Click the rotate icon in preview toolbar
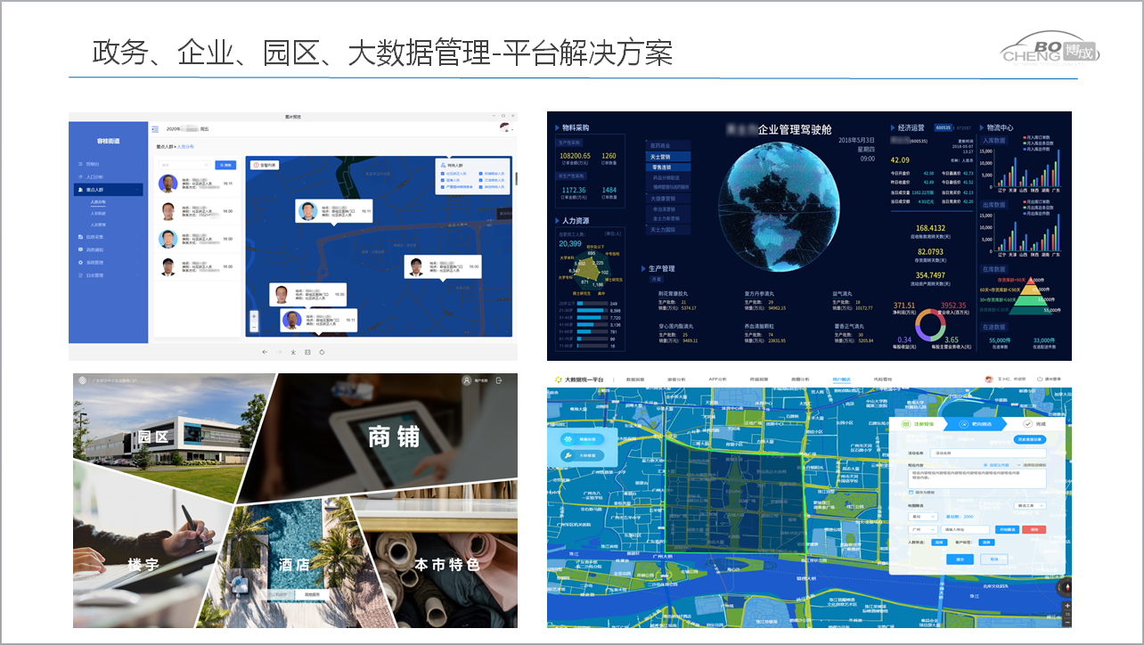Screen dimensions: 1144x645 point(322,352)
